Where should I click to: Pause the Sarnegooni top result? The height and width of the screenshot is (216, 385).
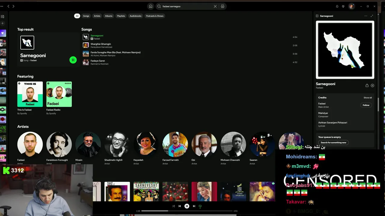[73, 60]
